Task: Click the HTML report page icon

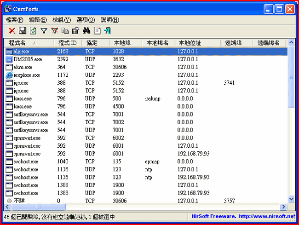Action: (x=97, y=31)
